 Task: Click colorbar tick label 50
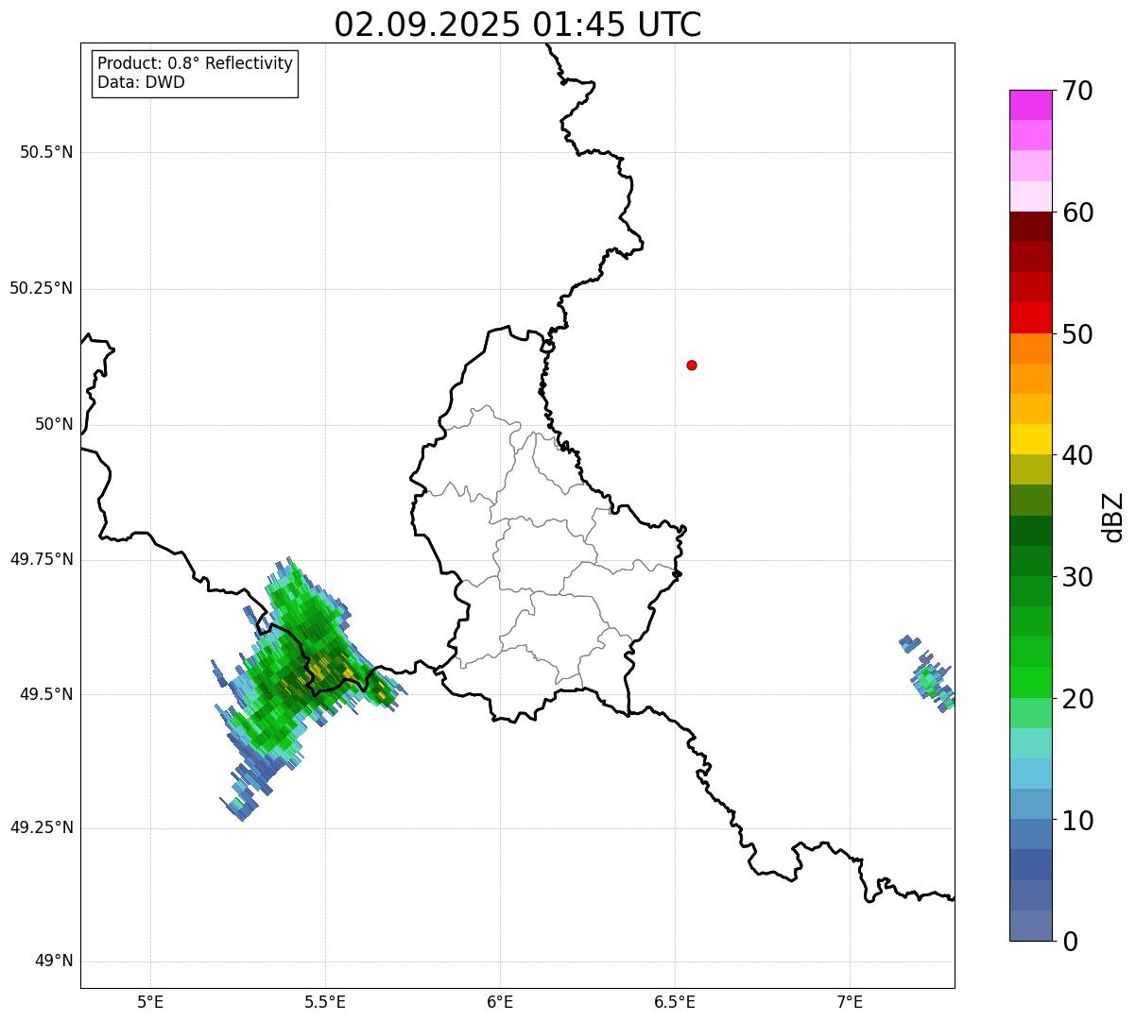click(x=1077, y=334)
